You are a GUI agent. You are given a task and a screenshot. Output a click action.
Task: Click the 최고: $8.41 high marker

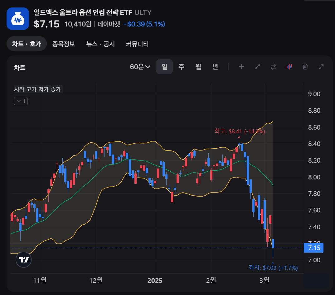click(240, 131)
